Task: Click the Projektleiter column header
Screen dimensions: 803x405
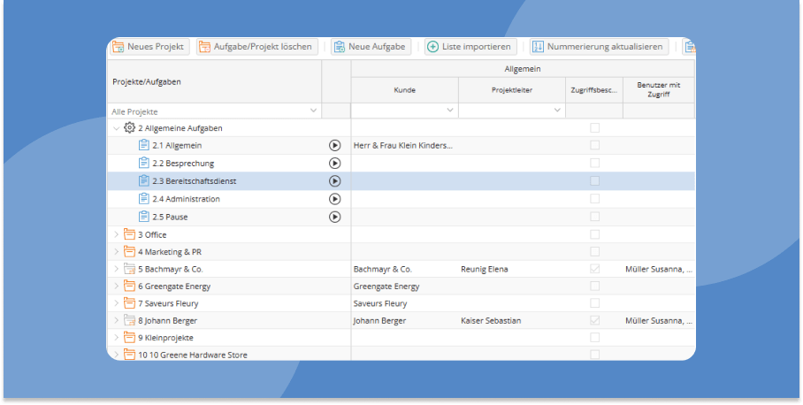Action: coord(511,90)
